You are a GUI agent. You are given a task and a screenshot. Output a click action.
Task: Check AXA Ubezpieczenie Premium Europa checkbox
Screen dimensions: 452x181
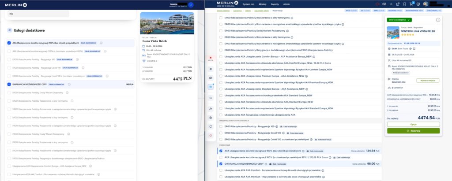(x=221, y=76)
